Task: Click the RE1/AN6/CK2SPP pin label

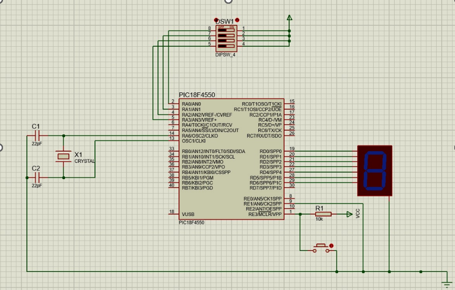Action: 263,204
